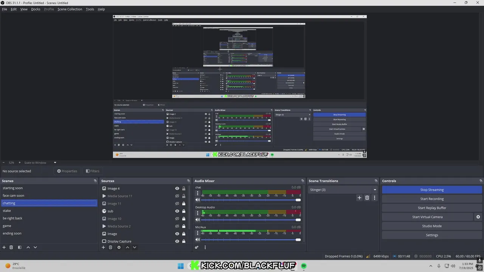Open source properties gear in Sources toolbar
Screen dimensions: 484x272
tap(119, 247)
